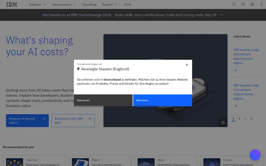Select news page 1
Image resolution: width=266 pixels, height=166 pixels.
[233, 119]
